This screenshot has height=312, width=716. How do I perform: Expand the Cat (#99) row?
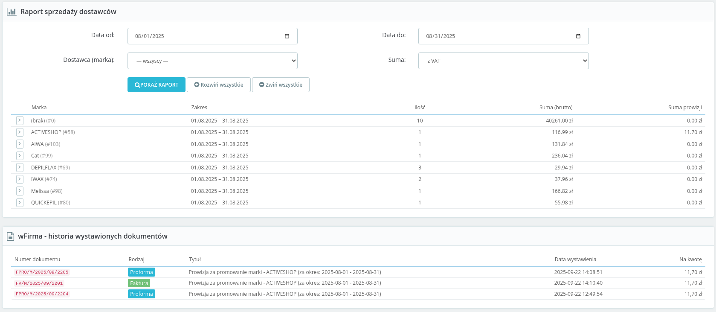(x=20, y=156)
